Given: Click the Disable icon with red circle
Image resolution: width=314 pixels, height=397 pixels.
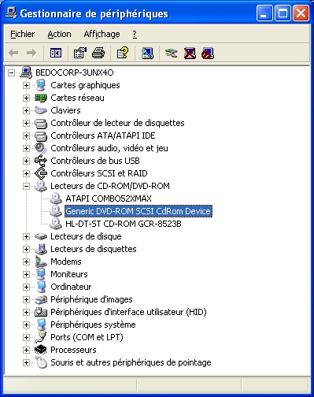Looking at the screenshot, I should coord(208,54).
